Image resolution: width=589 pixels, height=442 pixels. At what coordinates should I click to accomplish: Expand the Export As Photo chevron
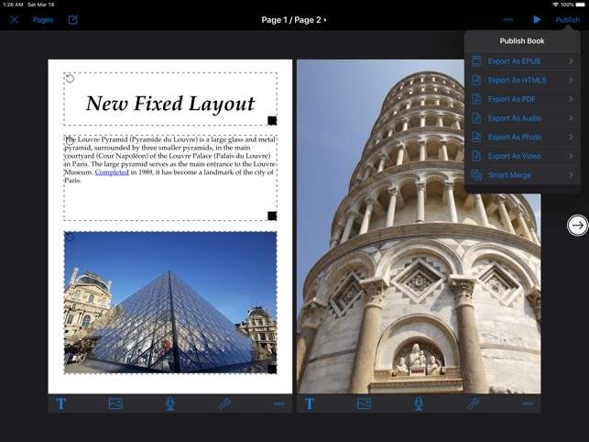pos(571,137)
